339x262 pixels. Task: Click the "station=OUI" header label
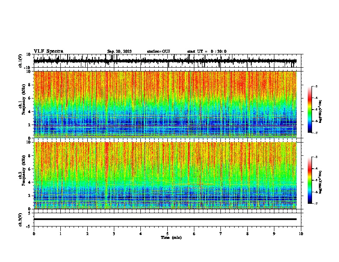point(158,51)
